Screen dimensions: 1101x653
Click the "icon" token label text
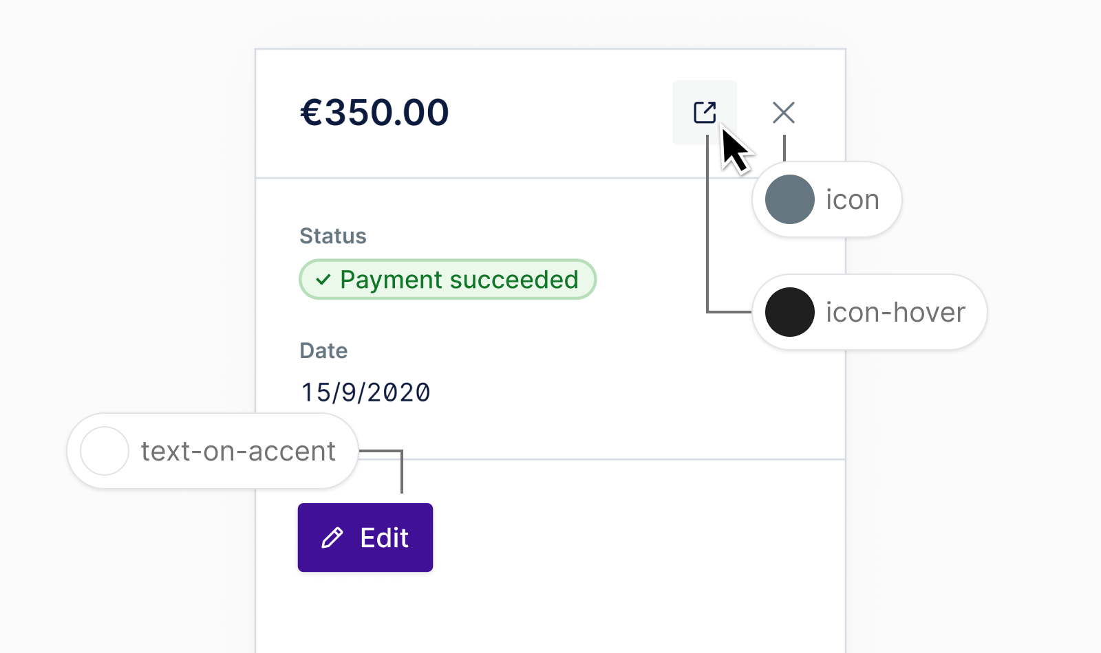[x=853, y=200]
